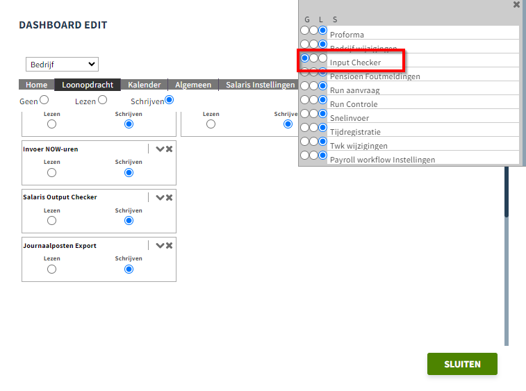
Task: Set Journaalposten Export to Schrijven
Action: pyautogui.click(x=129, y=269)
